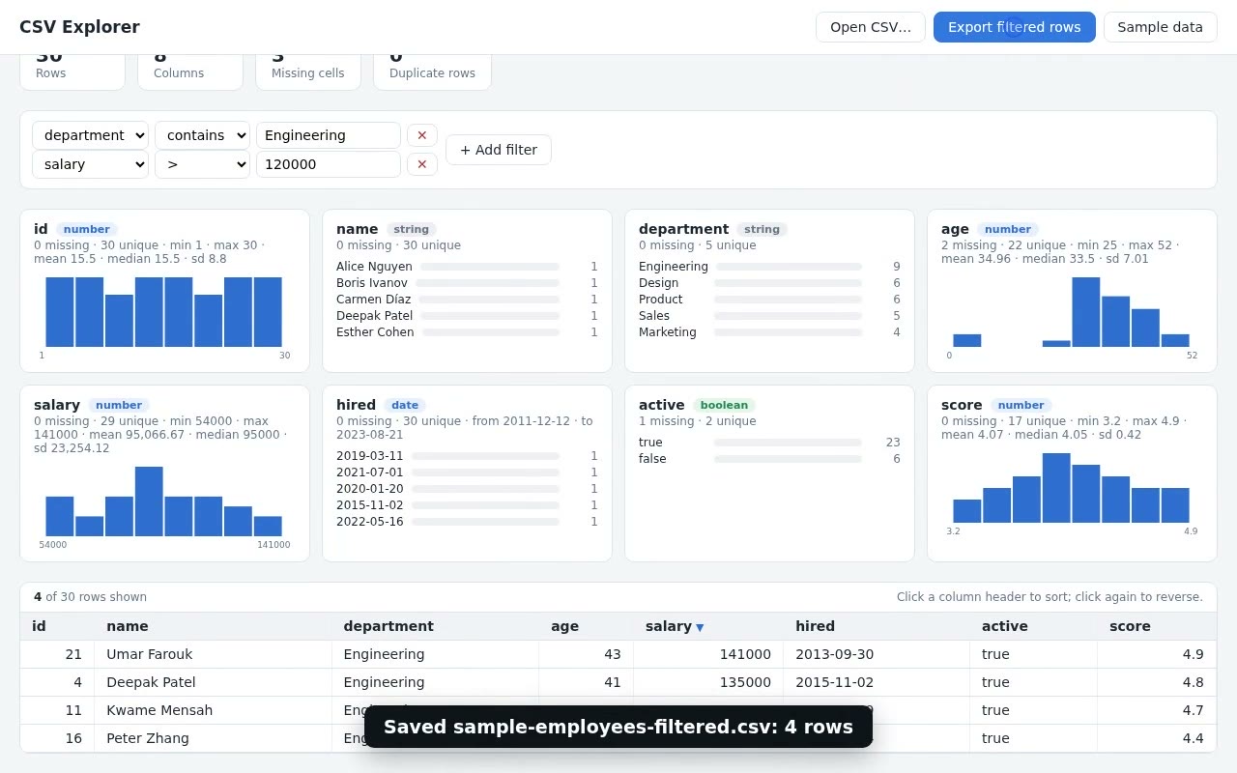Click the Export filtered rows button
Screen dimensions: 1237x773
pyautogui.click(x=1015, y=27)
